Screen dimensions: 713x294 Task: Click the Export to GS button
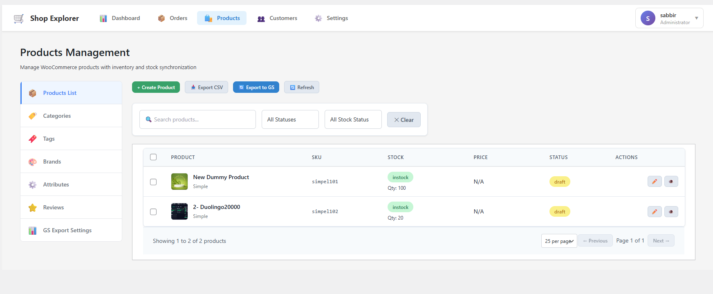click(256, 88)
